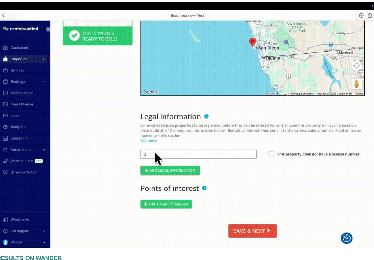Screen dimensions: 374x260
Task: Open the Operations list icon
Action: tap(5, 138)
